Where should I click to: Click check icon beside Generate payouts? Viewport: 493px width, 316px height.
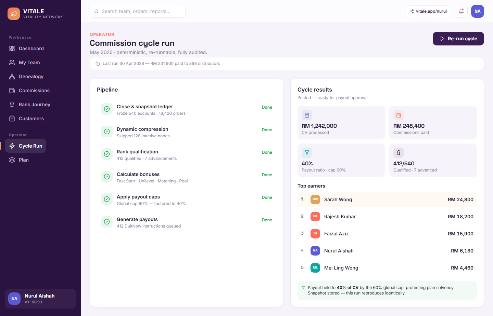(107, 222)
